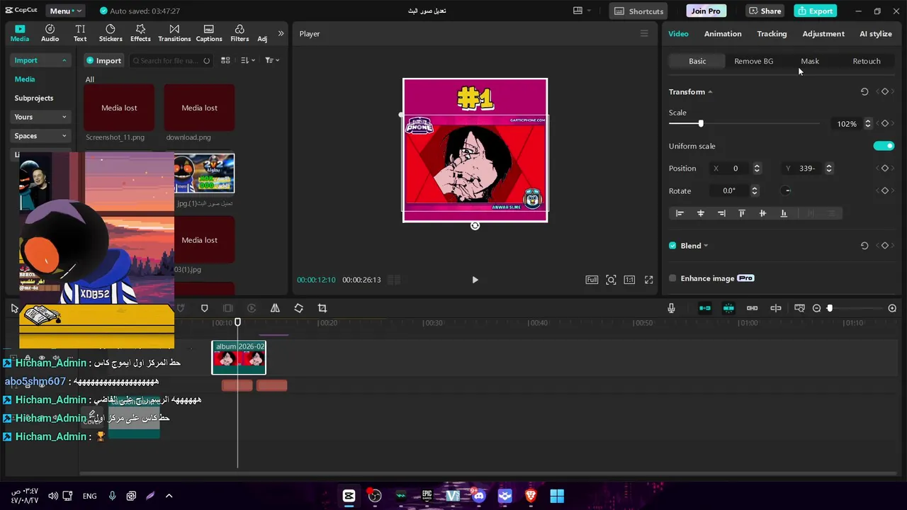Viewport: 907px width, 510px height.
Task: Toggle auto snapping icon
Action: (728, 308)
